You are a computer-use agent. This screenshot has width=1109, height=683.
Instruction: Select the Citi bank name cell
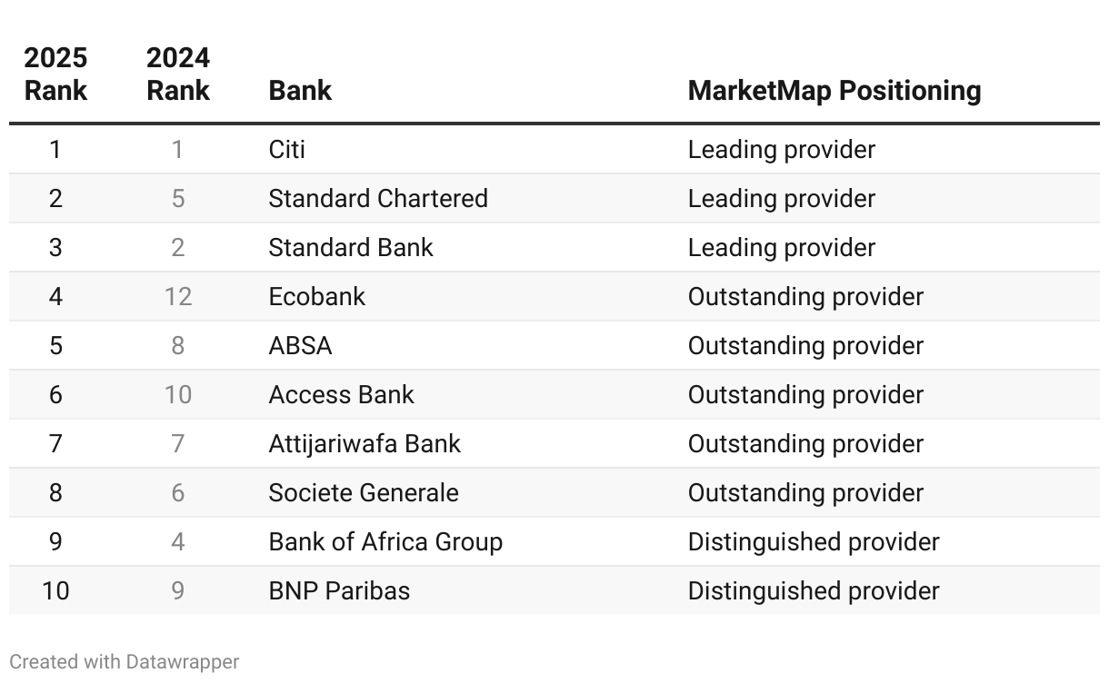point(287,150)
